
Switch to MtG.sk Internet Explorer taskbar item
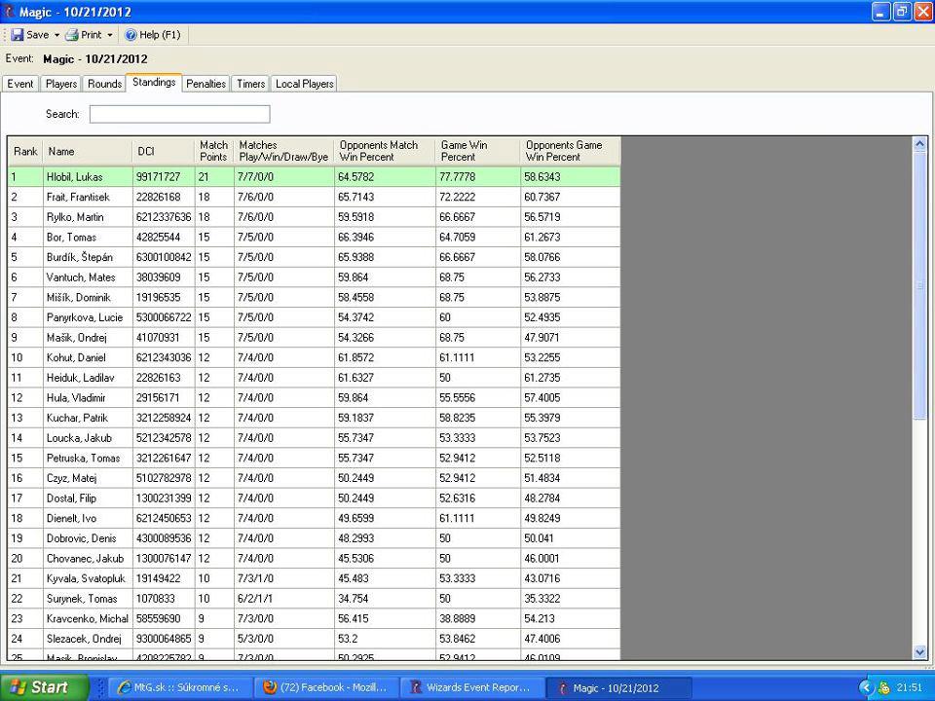pos(180,687)
